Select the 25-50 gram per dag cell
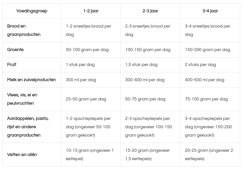 click(86, 99)
